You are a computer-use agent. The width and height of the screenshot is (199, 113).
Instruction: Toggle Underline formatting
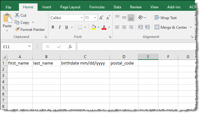[x=66, y=27]
